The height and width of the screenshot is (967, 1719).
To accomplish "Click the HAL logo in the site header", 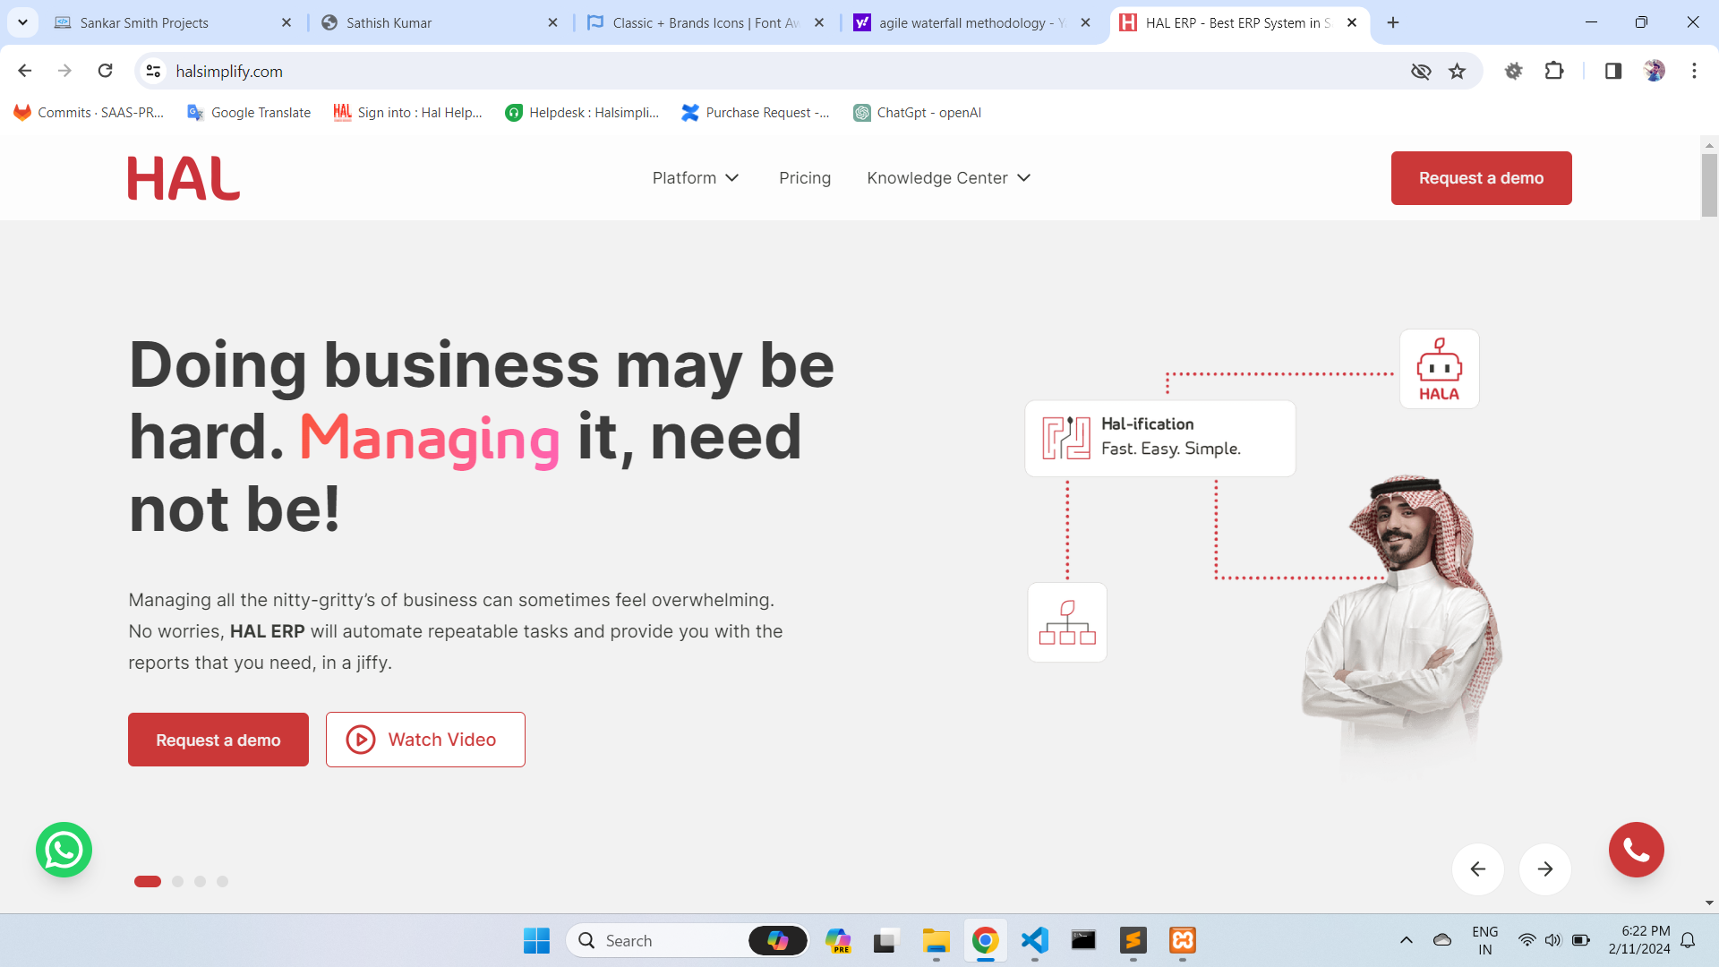I will click(x=184, y=178).
